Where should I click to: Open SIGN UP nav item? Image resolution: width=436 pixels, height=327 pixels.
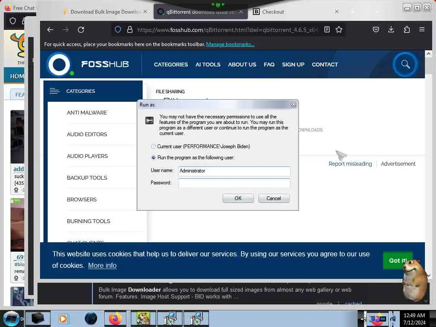tap(293, 65)
